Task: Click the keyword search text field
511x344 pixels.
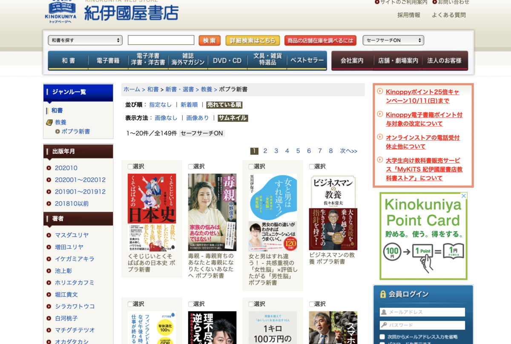Action: (161, 40)
